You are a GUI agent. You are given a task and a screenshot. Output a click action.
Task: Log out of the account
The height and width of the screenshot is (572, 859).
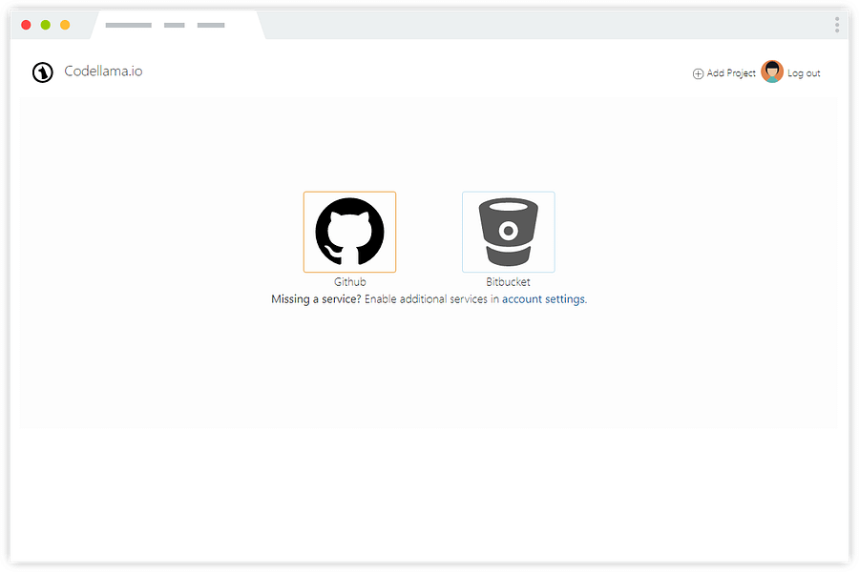804,72
